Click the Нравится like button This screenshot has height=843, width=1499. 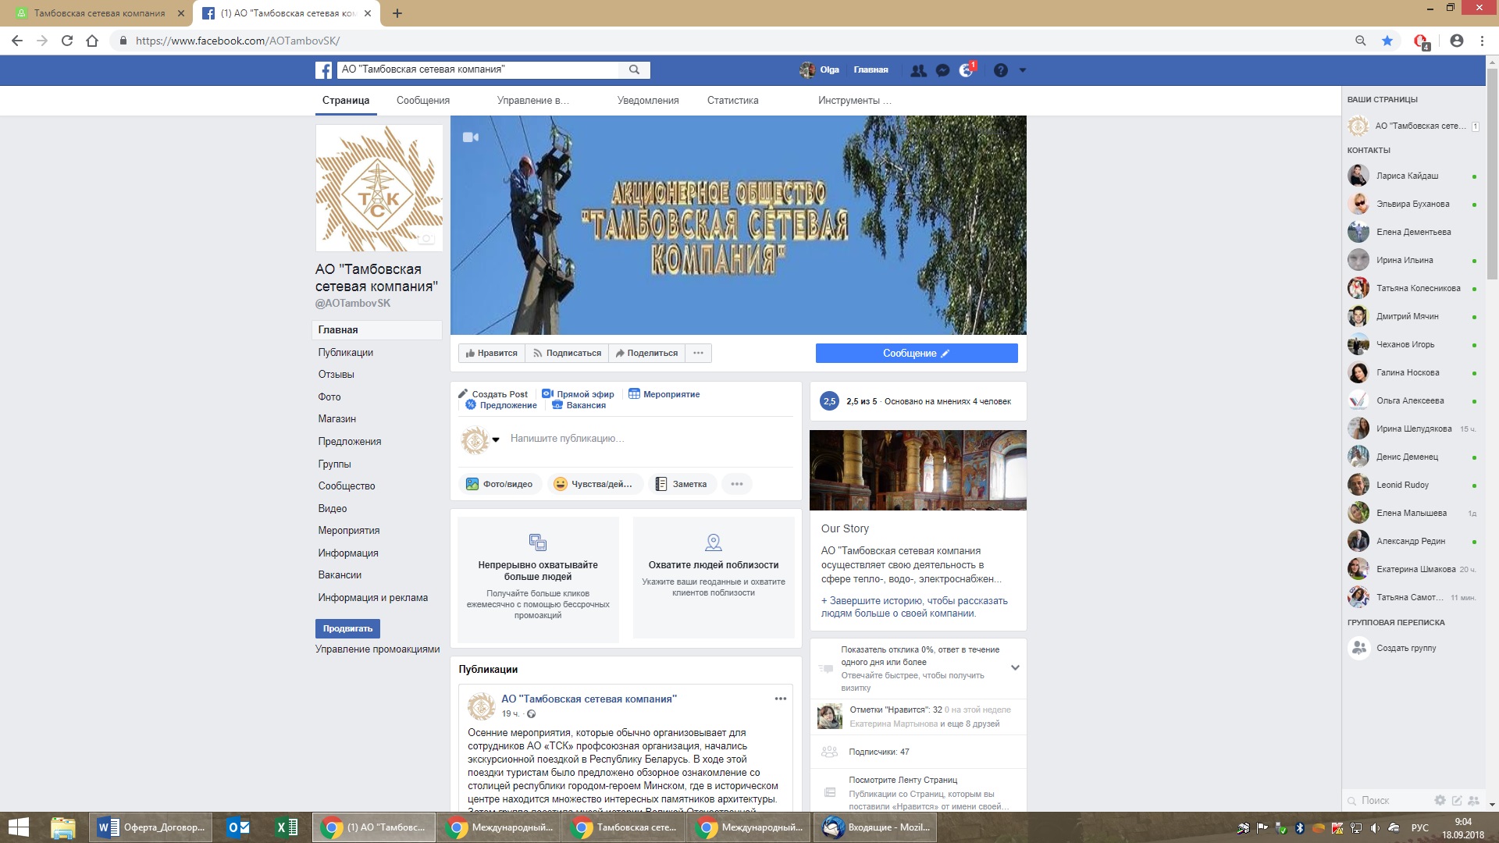[x=491, y=354]
